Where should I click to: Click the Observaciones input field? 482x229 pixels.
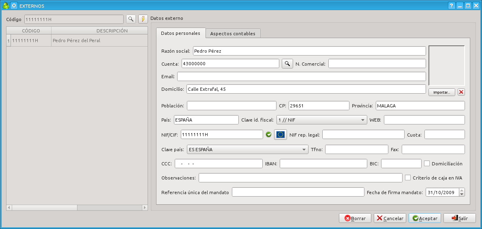coord(300,178)
